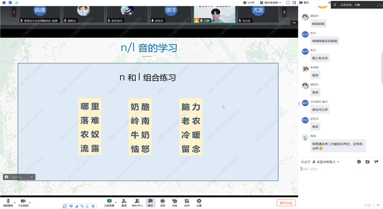Select the active speaker 马赛 video tile
Screen dimensions: 383x209
tap(215, 14)
